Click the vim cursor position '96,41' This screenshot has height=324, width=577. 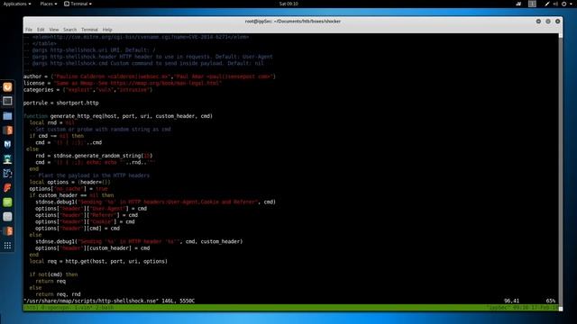(511, 301)
